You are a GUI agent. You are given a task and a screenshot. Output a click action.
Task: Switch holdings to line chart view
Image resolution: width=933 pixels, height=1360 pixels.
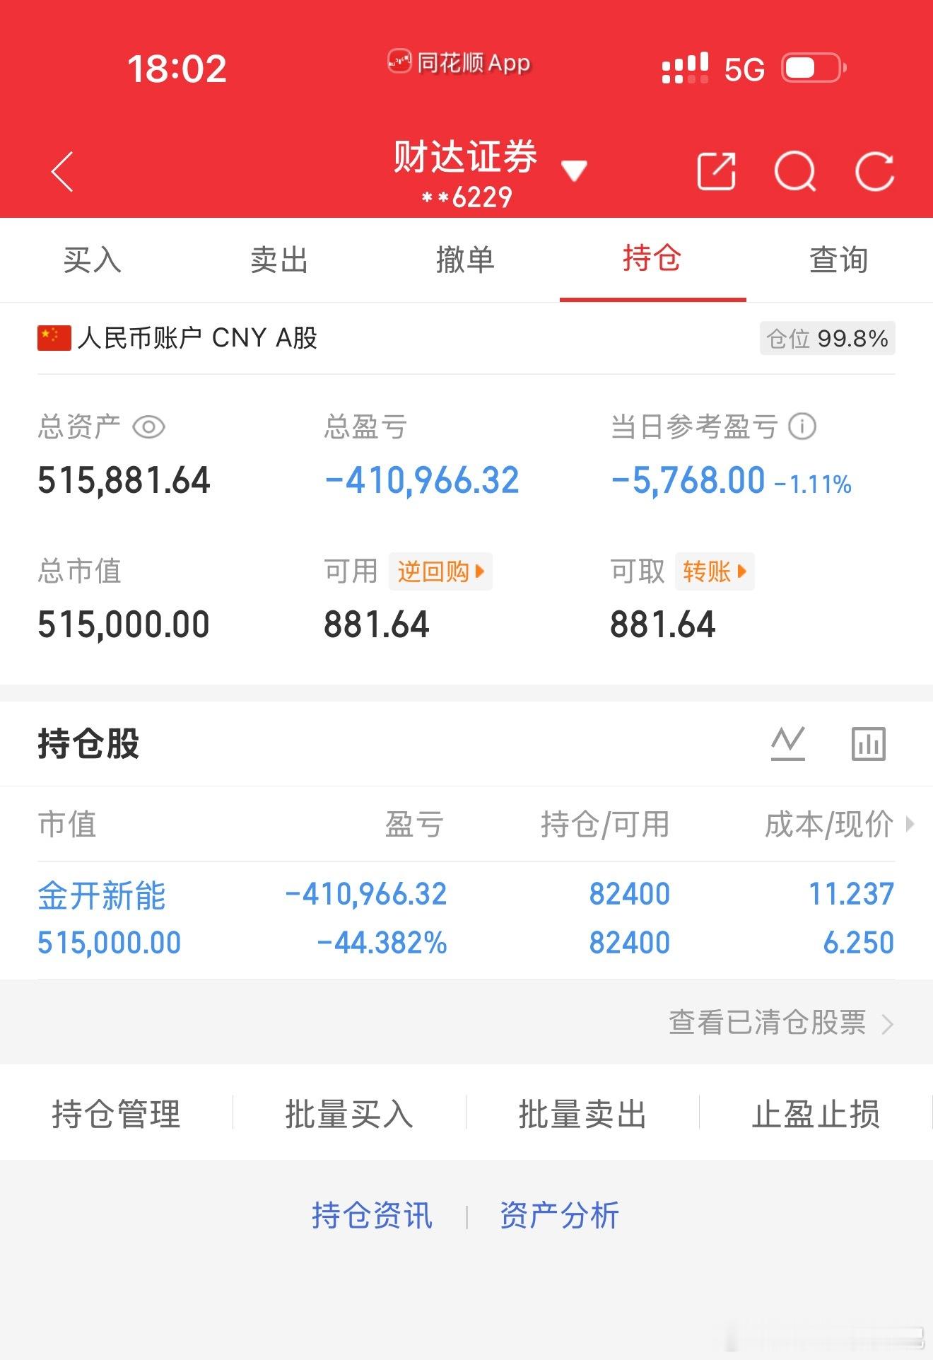point(788,743)
